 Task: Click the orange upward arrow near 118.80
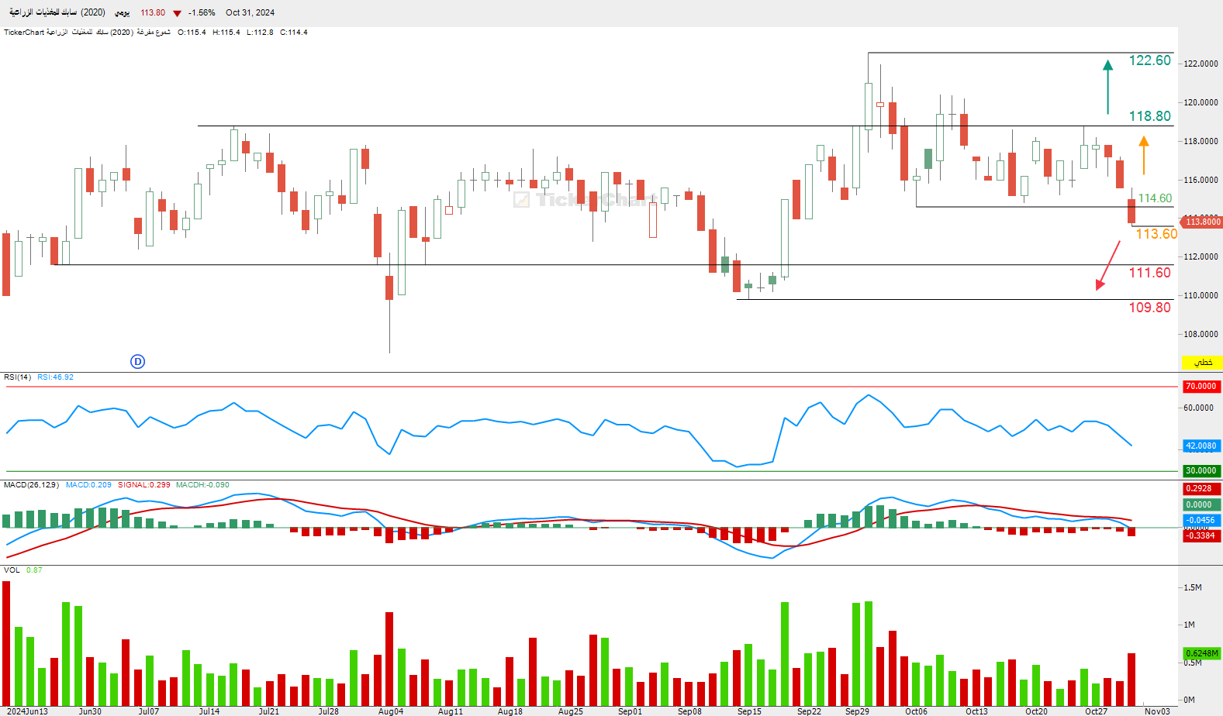click(1143, 155)
